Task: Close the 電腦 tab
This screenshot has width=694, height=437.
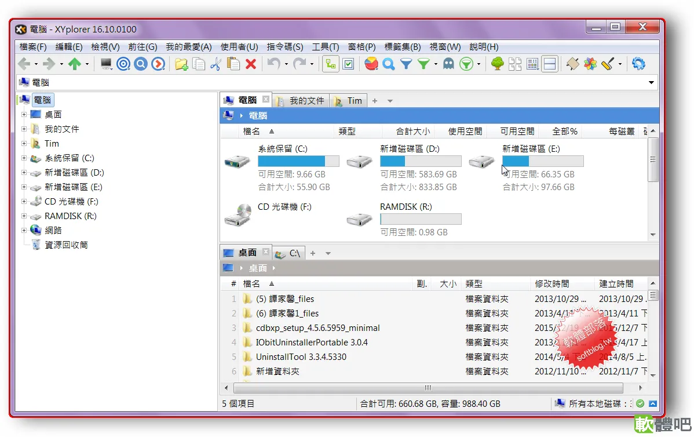Action: coord(265,99)
